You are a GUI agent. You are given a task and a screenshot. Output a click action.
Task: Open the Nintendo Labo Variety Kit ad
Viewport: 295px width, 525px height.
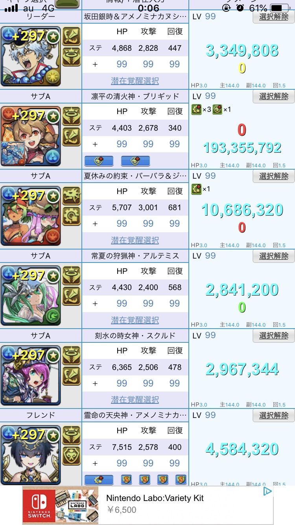147,505
